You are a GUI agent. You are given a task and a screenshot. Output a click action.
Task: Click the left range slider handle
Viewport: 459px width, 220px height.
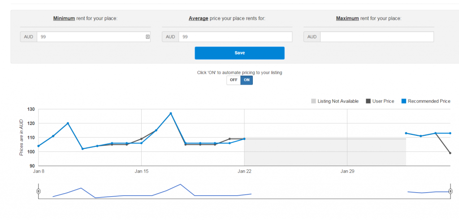pos(39,191)
